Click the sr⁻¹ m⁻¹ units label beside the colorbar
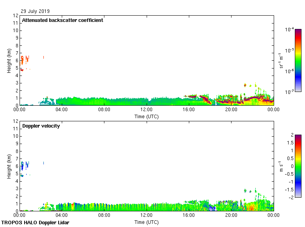Viewport: 305px width, 227px height. [x=281, y=60]
